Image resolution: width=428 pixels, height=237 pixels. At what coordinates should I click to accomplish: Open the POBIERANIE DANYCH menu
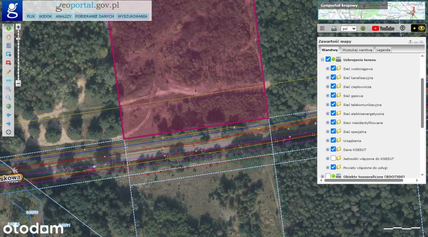95,16
